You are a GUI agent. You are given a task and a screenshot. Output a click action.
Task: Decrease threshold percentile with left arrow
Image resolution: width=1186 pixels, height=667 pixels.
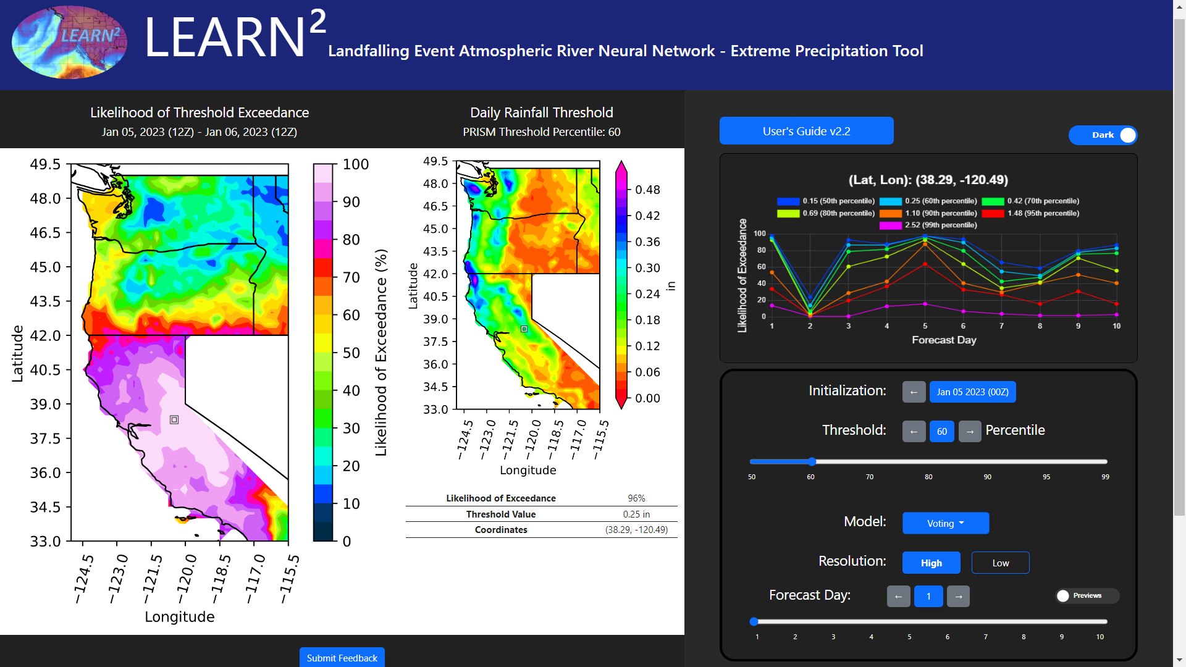click(x=914, y=431)
